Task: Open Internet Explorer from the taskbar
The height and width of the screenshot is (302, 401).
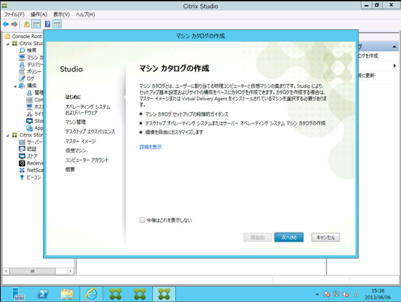Action: [91, 294]
